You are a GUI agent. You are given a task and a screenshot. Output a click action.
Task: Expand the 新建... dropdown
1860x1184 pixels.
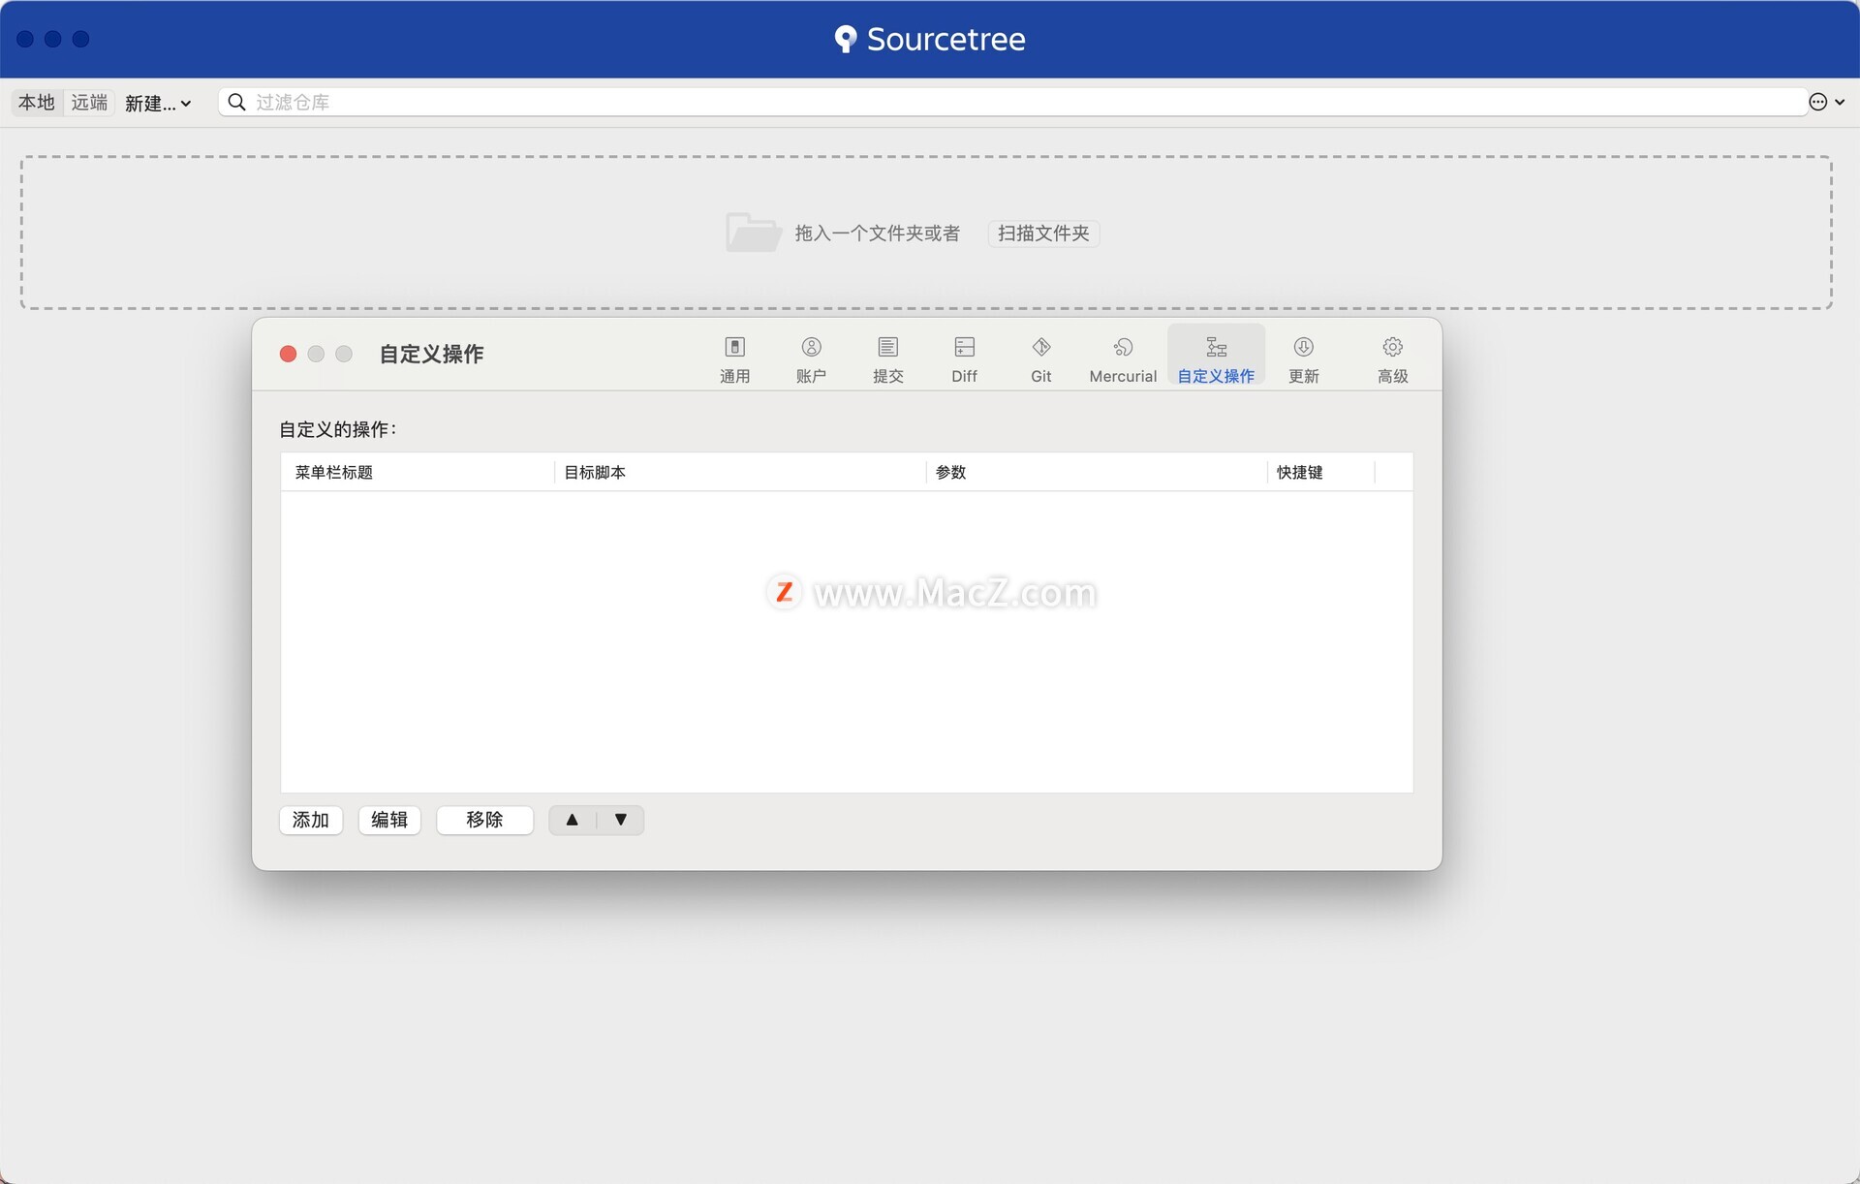(158, 103)
